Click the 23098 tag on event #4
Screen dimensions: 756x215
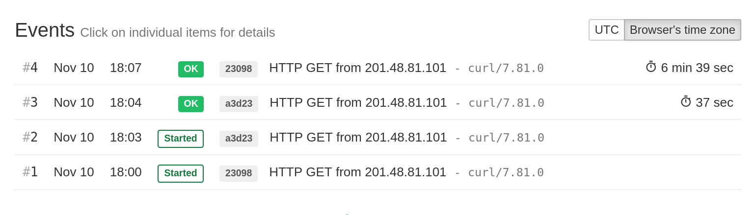click(239, 69)
